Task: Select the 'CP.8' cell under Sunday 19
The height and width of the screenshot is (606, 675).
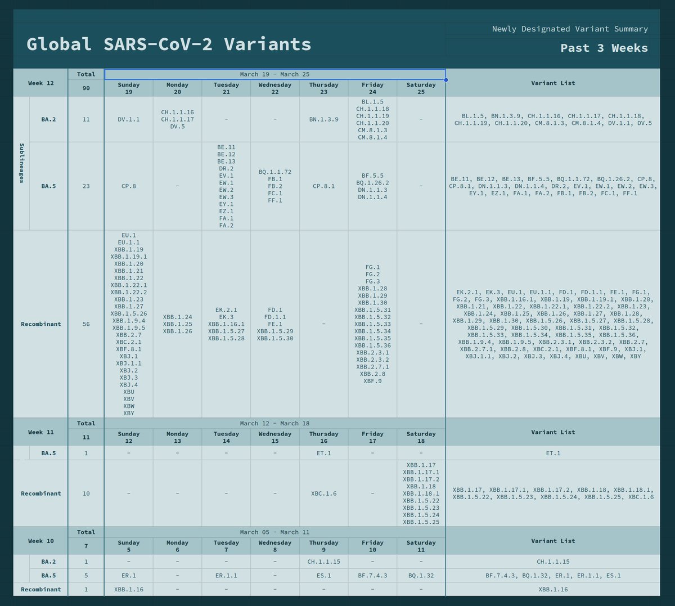Action: [x=129, y=186]
